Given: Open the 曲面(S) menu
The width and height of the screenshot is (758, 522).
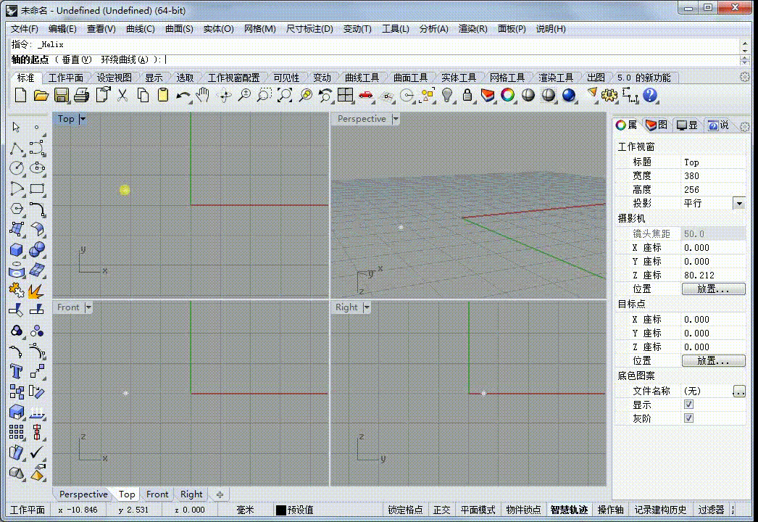Looking at the screenshot, I should click(x=179, y=29).
